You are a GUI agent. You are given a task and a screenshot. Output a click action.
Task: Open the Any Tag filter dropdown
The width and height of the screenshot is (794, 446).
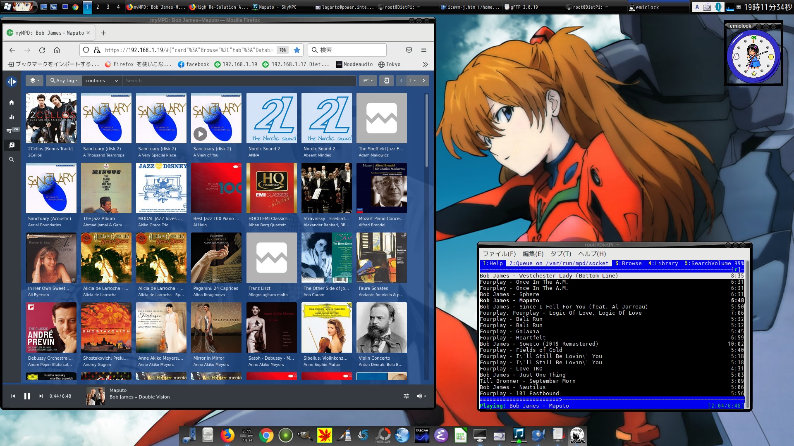[x=64, y=81]
